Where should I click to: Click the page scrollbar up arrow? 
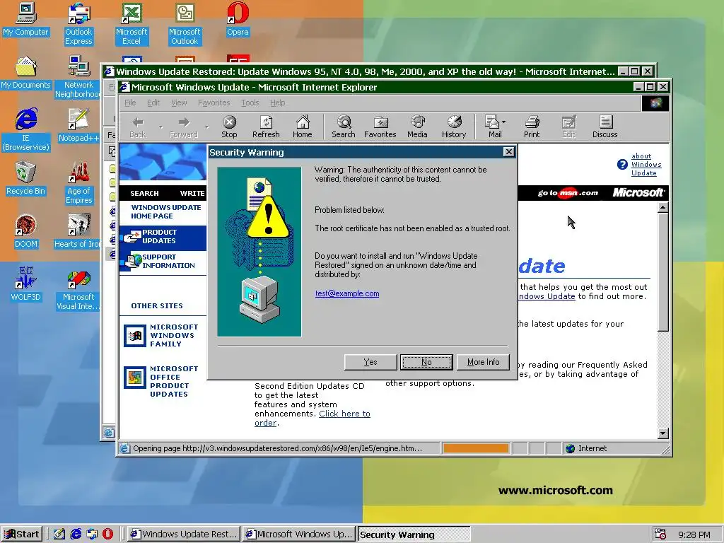click(x=662, y=207)
